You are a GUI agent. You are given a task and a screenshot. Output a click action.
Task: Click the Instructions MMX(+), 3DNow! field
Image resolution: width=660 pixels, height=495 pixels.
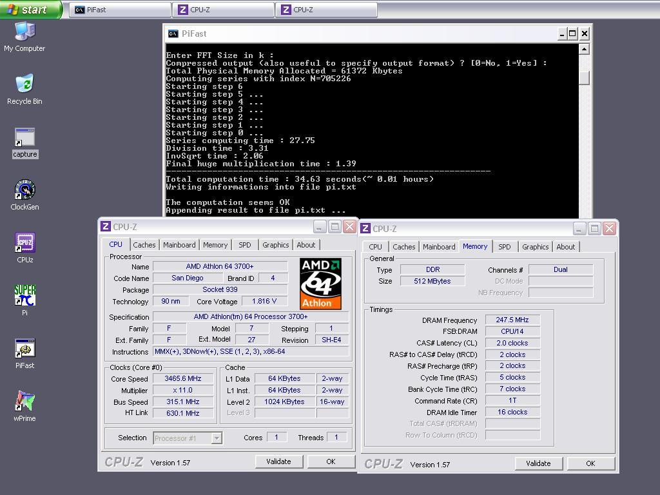pyautogui.click(x=251, y=352)
